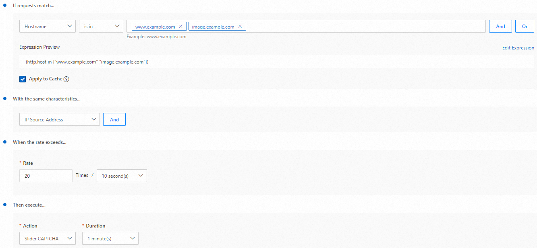Click the And button beside IP Source Address
This screenshot has height=248, width=537.
114,119
